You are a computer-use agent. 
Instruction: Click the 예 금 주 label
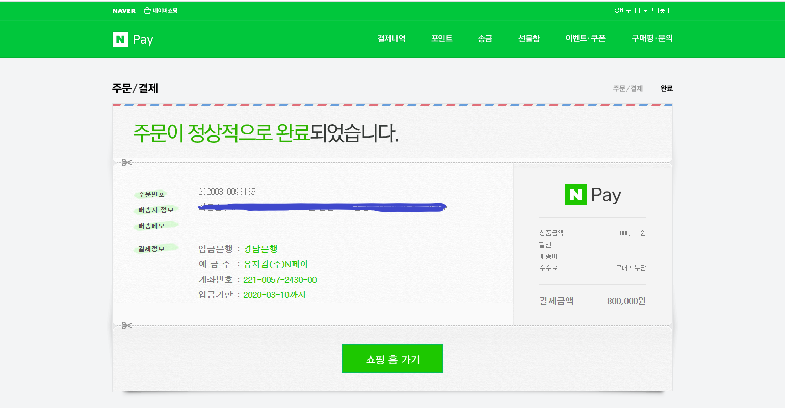click(x=215, y=264)
